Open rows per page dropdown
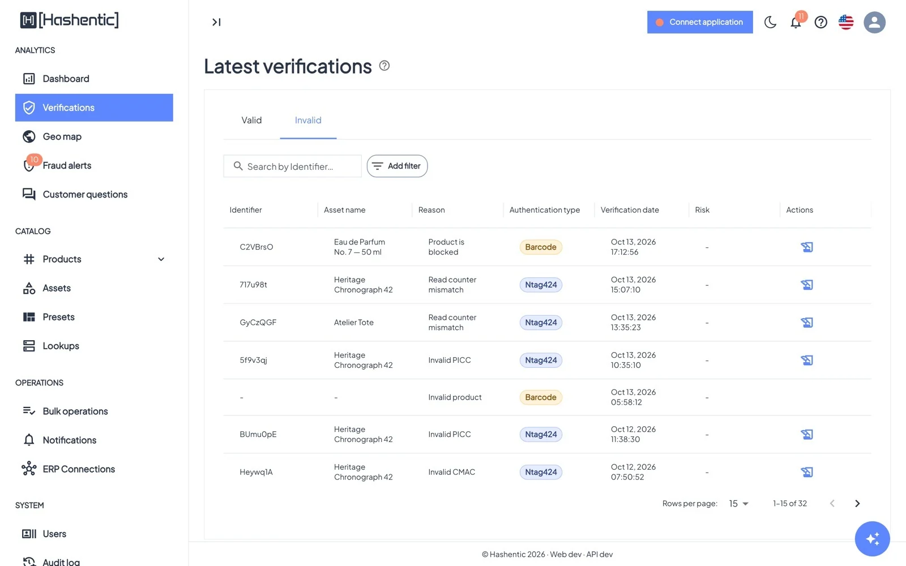Viewport: 906px width, 566px height. pyautogui.click(x=738, y=504)
